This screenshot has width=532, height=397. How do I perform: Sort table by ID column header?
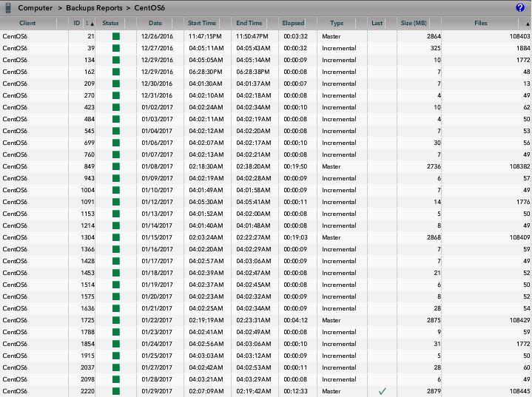77,23
